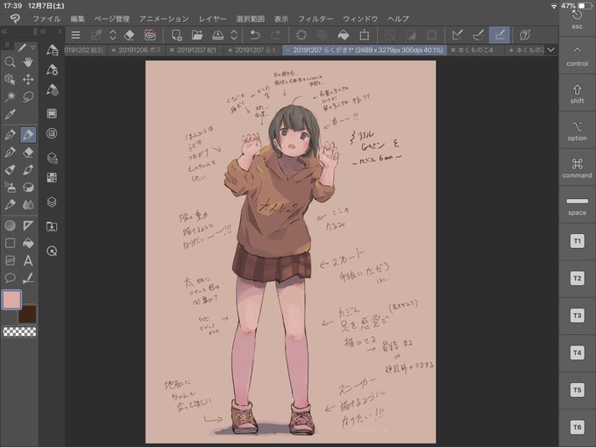Choose the Lasso selection tool
Viewport: 596px width, 447px height.
(x=28, y=96)
